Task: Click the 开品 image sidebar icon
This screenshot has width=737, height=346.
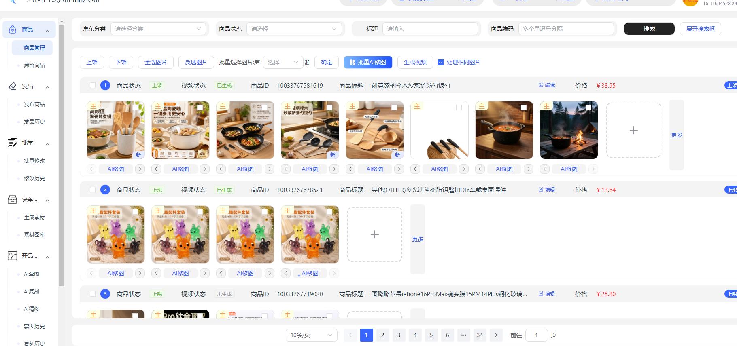Action: pos(13,256)
